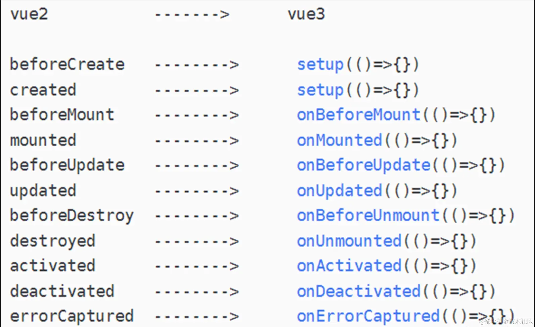Select the deactivated lifecycle label
Image resolution: width=535 pixels, height=327 pixels.
[x=62, y=291]
